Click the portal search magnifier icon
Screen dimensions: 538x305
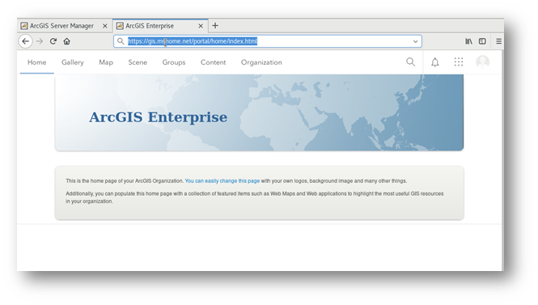coord(410,62)
